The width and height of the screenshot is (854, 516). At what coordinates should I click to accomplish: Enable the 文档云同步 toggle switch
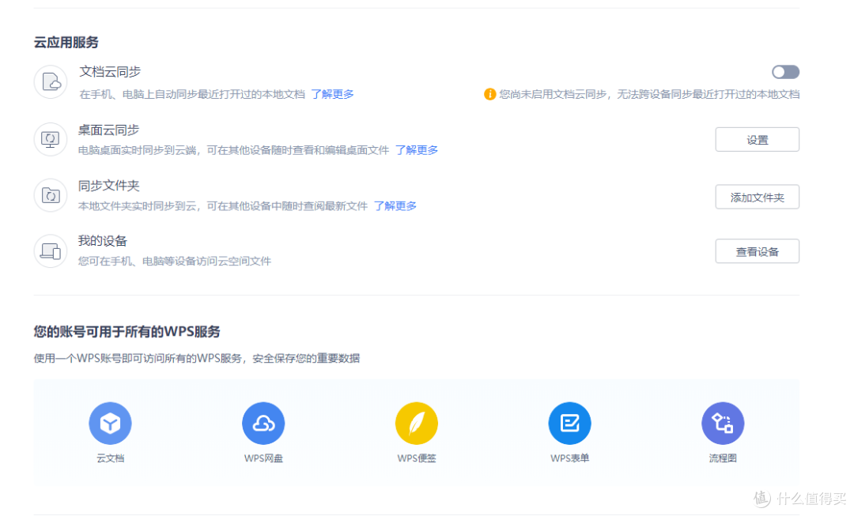(x=785, y=72)
